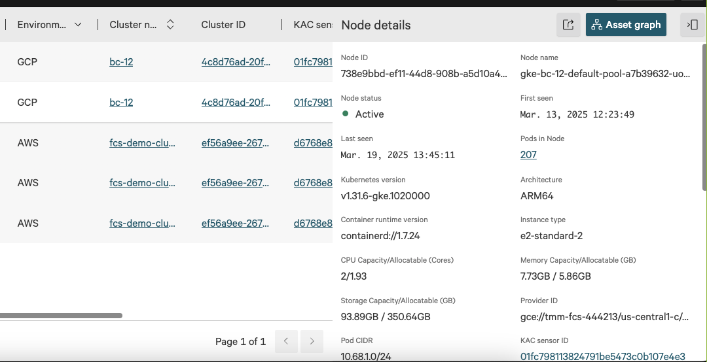
Task: Sort by Cluster name column arrows
Action: click(170, 25)
